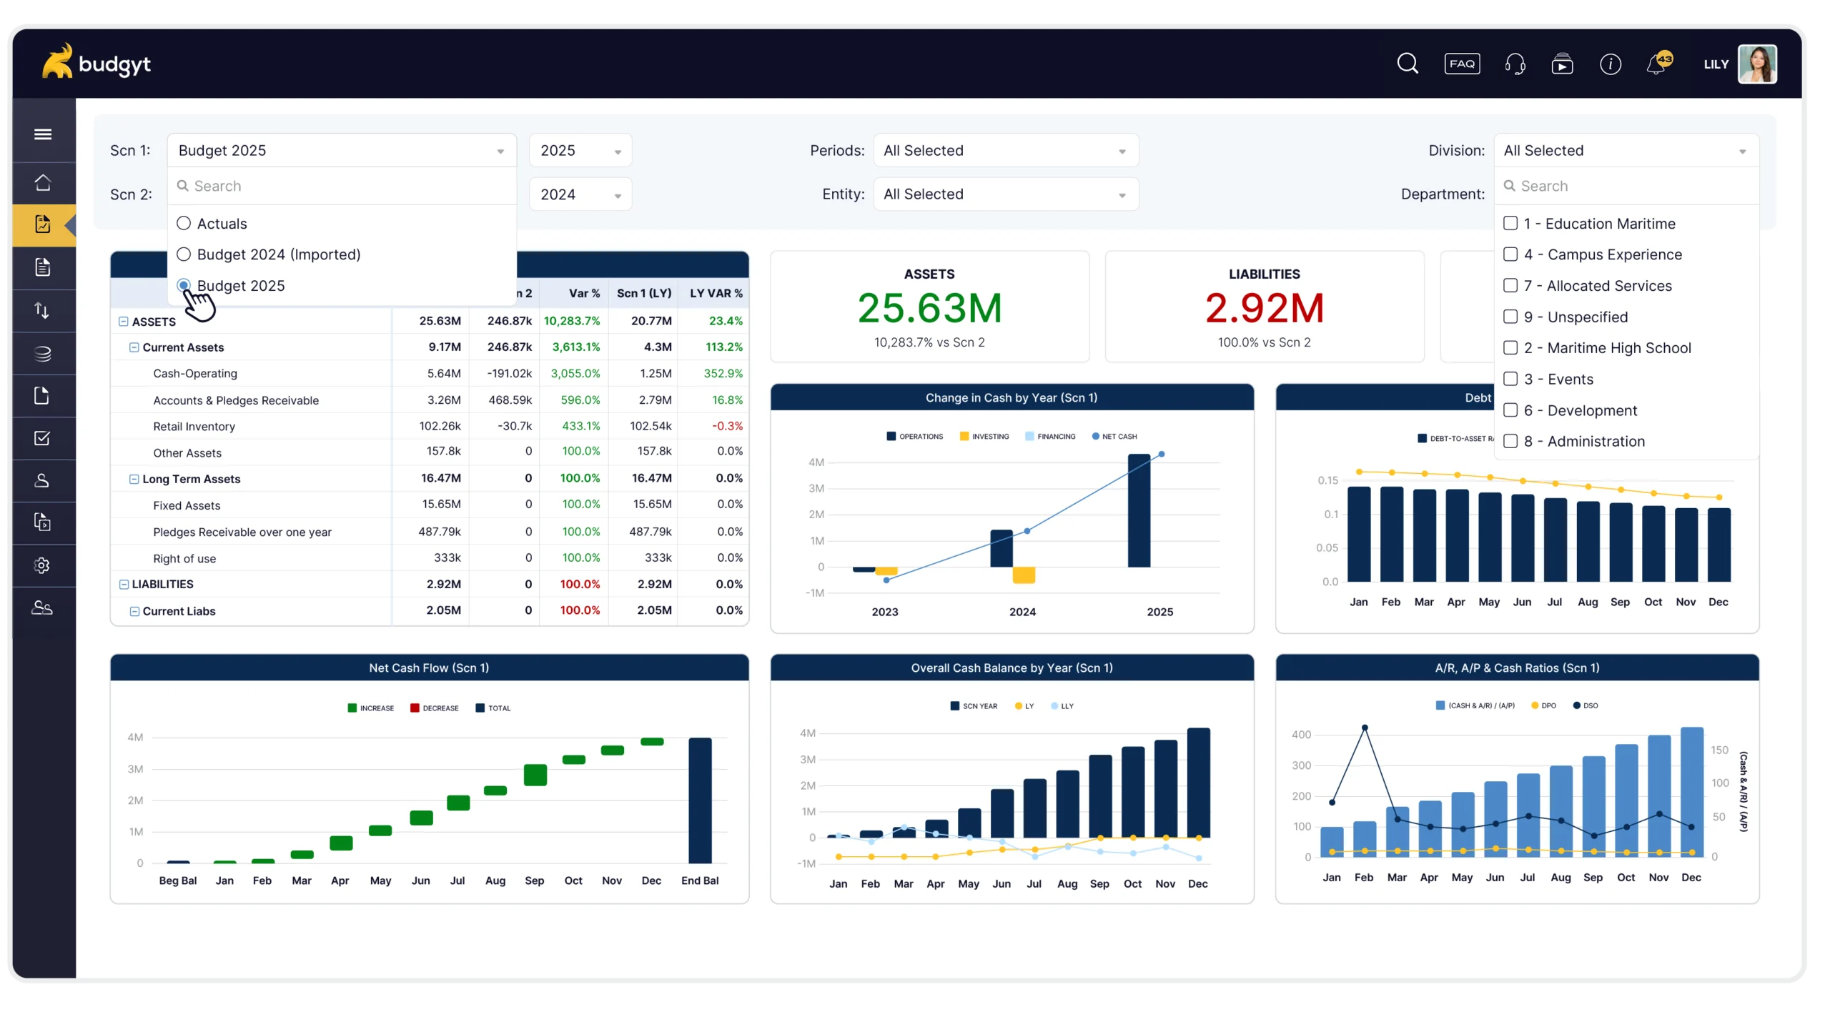Click the notification bell with 43 badge
1830x1017 pixels.
pyautogui.click(x=1657, y=64)
